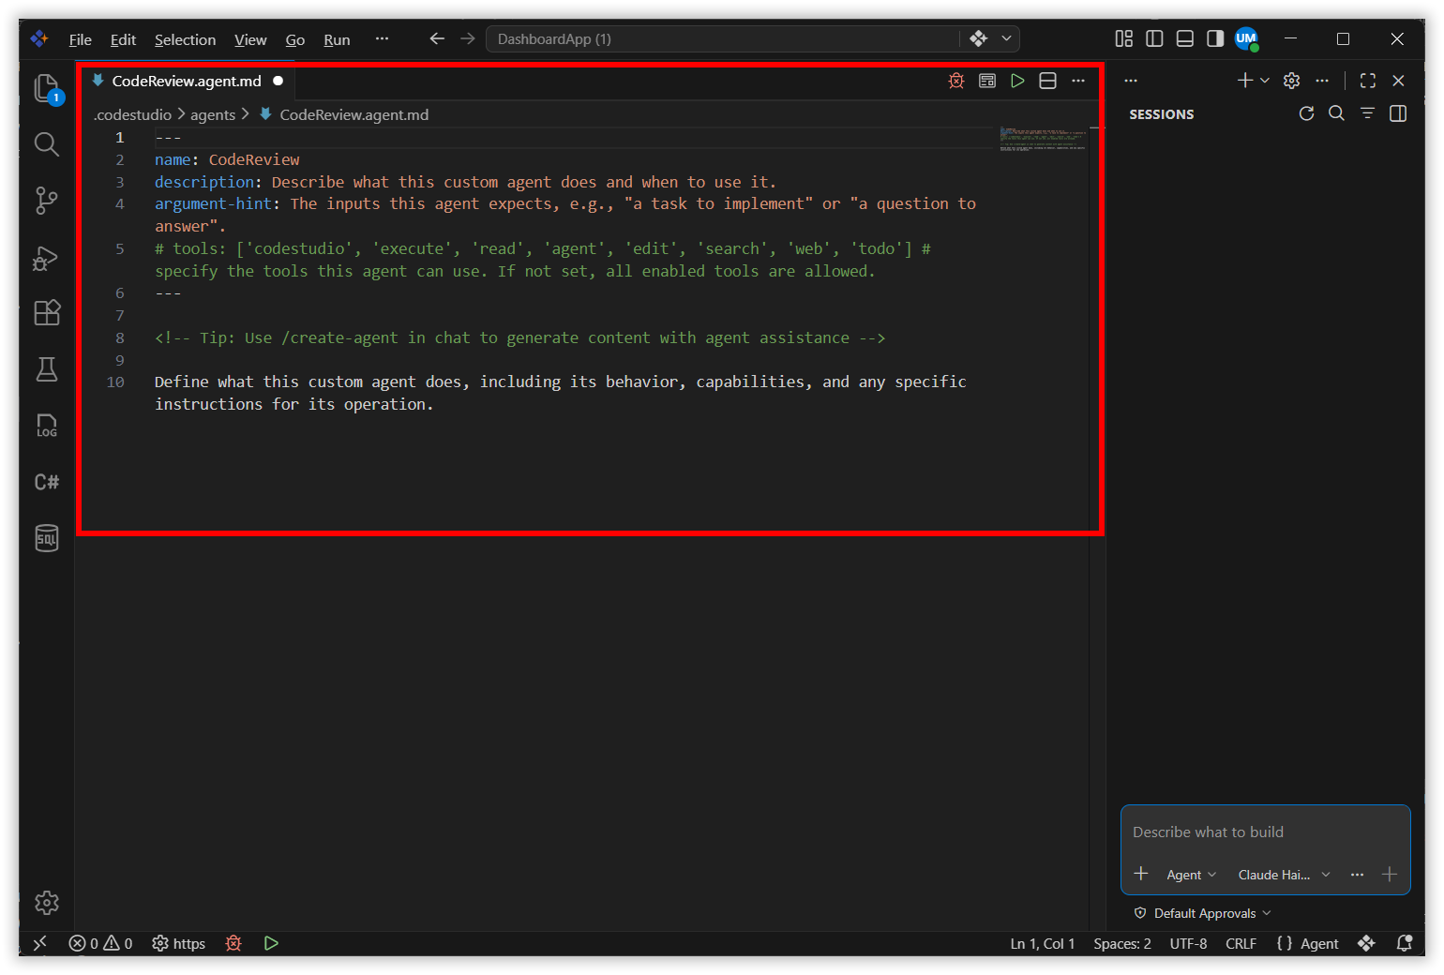Close the chat panel
Image resolution: width=1444 pixels, height=975 pixels.
[x=1398, y=81]
